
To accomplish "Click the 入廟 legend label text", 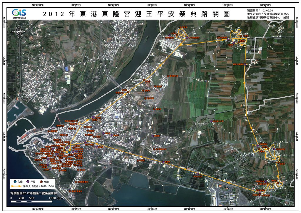I will pyautogui.click(x=20, y=182).
